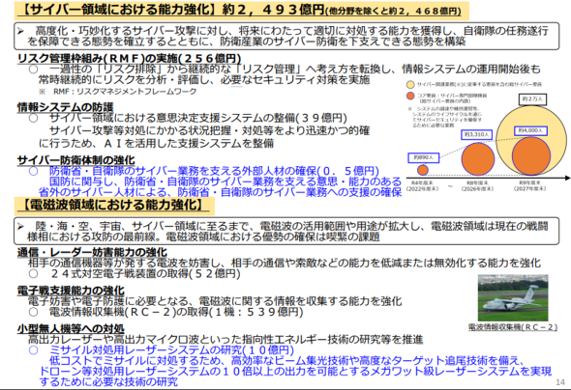Click the line starting 相手の通信機器等が発する電波
Image resolution: width=571 pixels, height=390 pixels.
click(285, 263)
